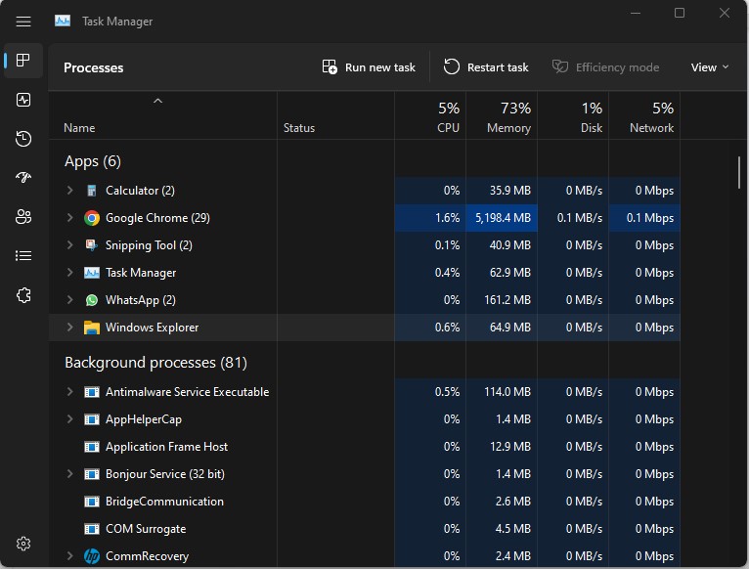The image size is (749, 569).
Task: Expand the Google Chrome (29) group
Action: (69, 217)
